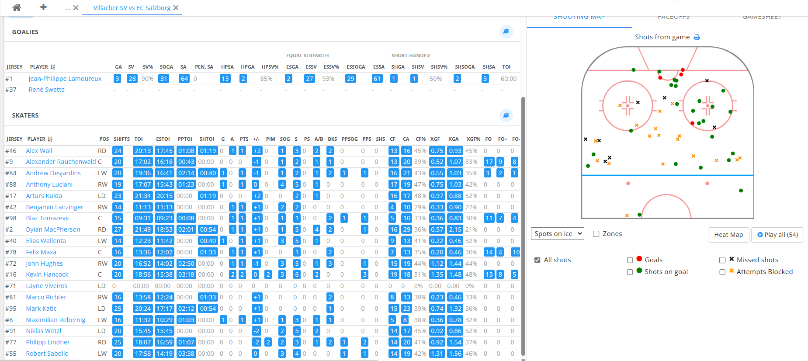Close the collapsed ellipsis tab
This screenshot has width=808, height=361.
[76, 8]
